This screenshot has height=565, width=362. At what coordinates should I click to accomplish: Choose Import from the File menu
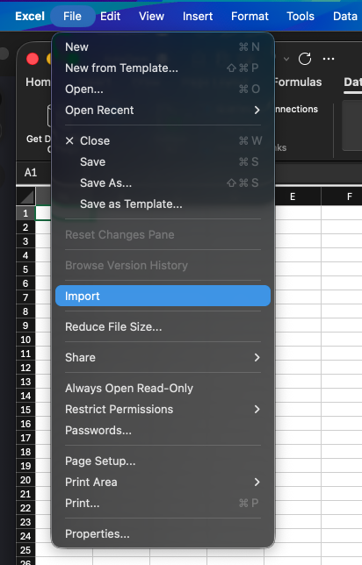click(x=163, y=297)
